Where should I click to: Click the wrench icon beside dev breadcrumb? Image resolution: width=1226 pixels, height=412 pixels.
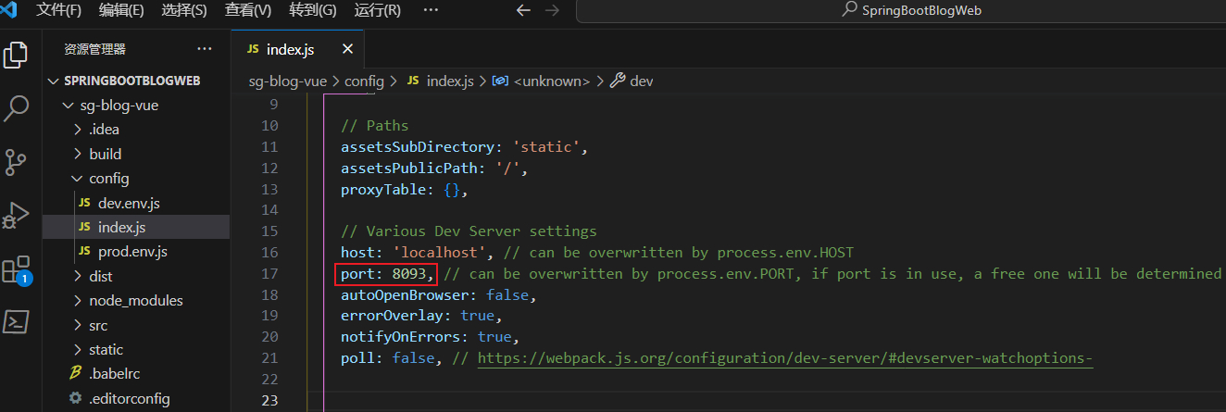coord(618,81)
